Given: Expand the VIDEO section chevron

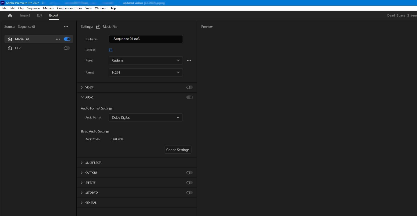Looking at the screenshot, I should pos(82,87).
